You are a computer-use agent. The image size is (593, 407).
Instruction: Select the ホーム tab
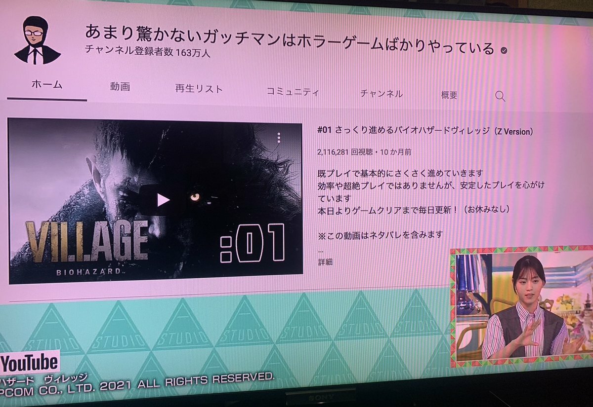(x=47, y=84)
